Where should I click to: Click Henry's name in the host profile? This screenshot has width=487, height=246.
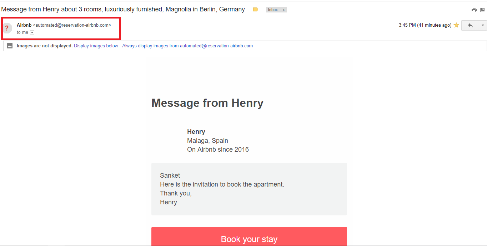pos(196,132)
